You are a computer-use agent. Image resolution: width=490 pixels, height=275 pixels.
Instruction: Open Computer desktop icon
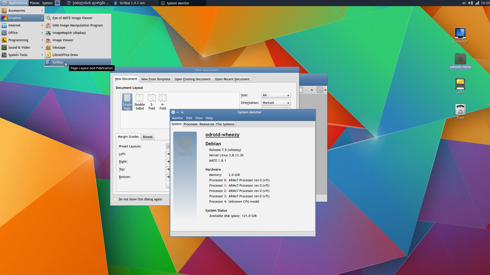460,34
